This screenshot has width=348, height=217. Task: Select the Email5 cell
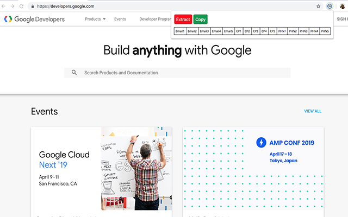tap(228, 31)
